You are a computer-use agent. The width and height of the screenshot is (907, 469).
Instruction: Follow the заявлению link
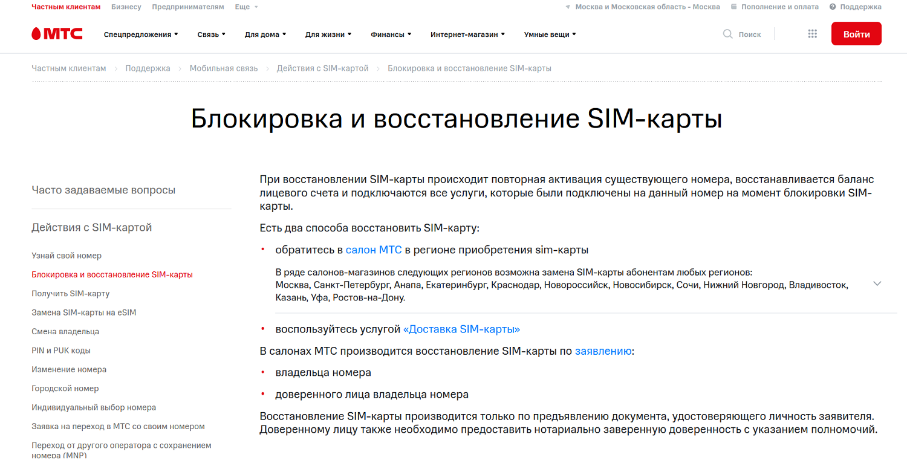[x=603, y=351]
